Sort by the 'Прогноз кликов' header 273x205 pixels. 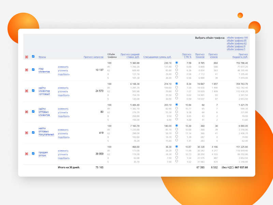tap(213, 56)
